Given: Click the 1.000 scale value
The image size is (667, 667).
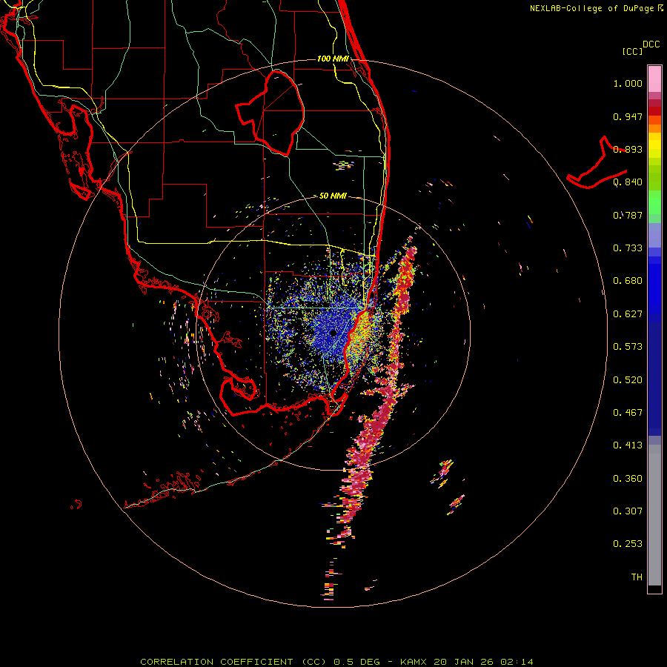Looking at the screenshot, I should click(x=628, y=83).
